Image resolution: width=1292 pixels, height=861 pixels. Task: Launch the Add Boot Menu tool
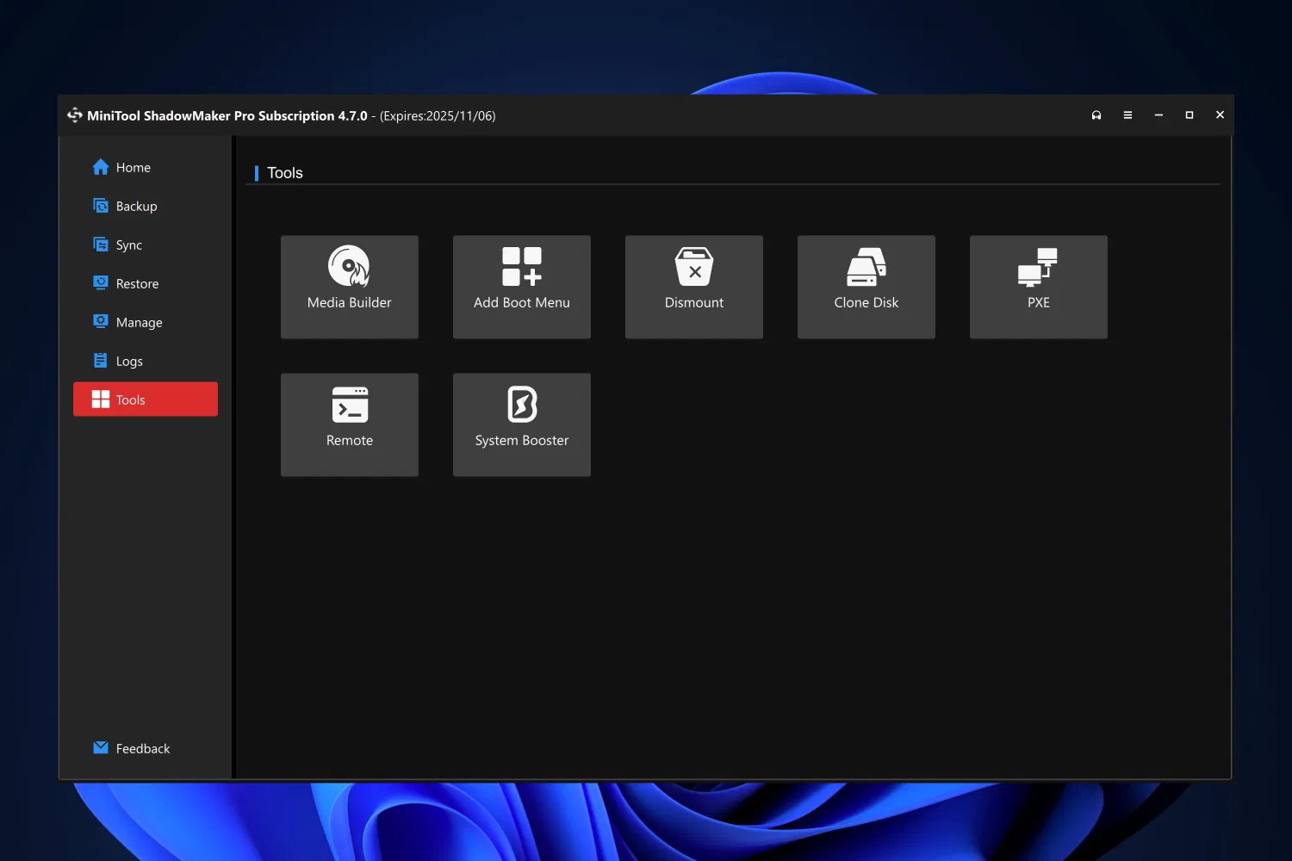(x=521, y=287)
